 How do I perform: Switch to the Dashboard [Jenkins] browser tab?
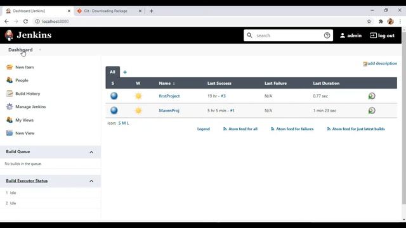[x=37, y=11]
